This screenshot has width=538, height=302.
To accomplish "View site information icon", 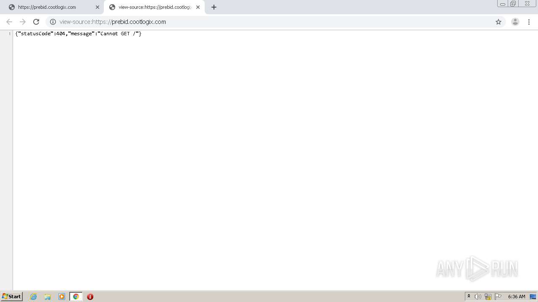I will point(53,22).
